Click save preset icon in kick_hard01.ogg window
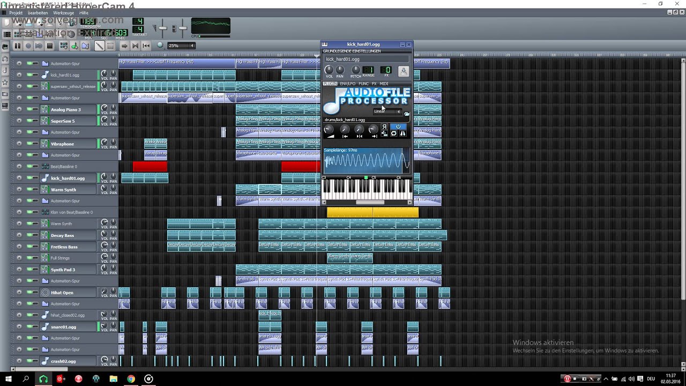 coord(404,71)
